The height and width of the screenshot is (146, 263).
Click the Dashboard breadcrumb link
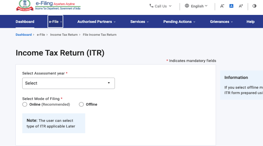(x=24, y=35)
